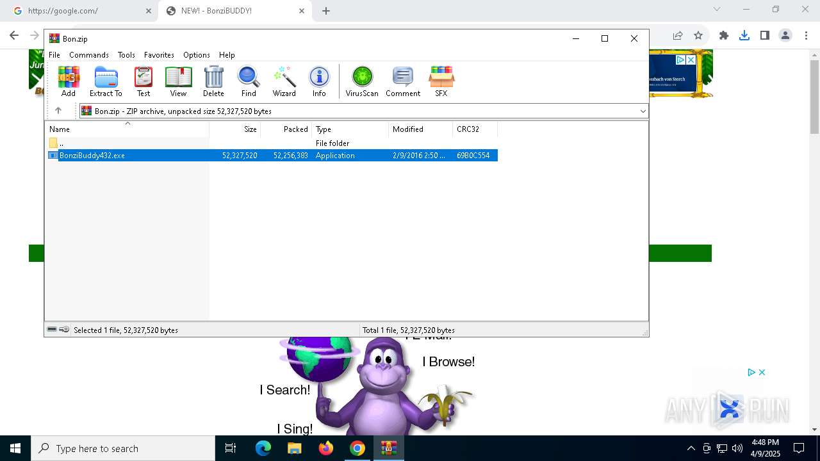
Task: Click the disk icon in WinRAR status bar
Action: tap(52, 330)
